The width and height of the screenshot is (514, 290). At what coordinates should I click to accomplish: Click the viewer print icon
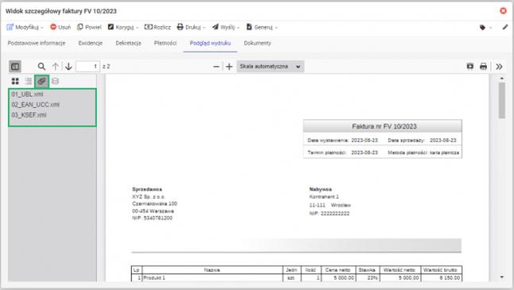coord(483,67)
